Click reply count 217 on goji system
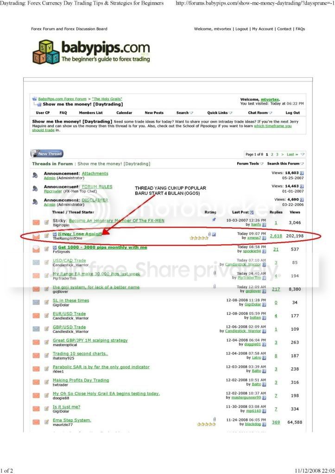This screenshot has height=474, width=335. (x=276, y=289)
